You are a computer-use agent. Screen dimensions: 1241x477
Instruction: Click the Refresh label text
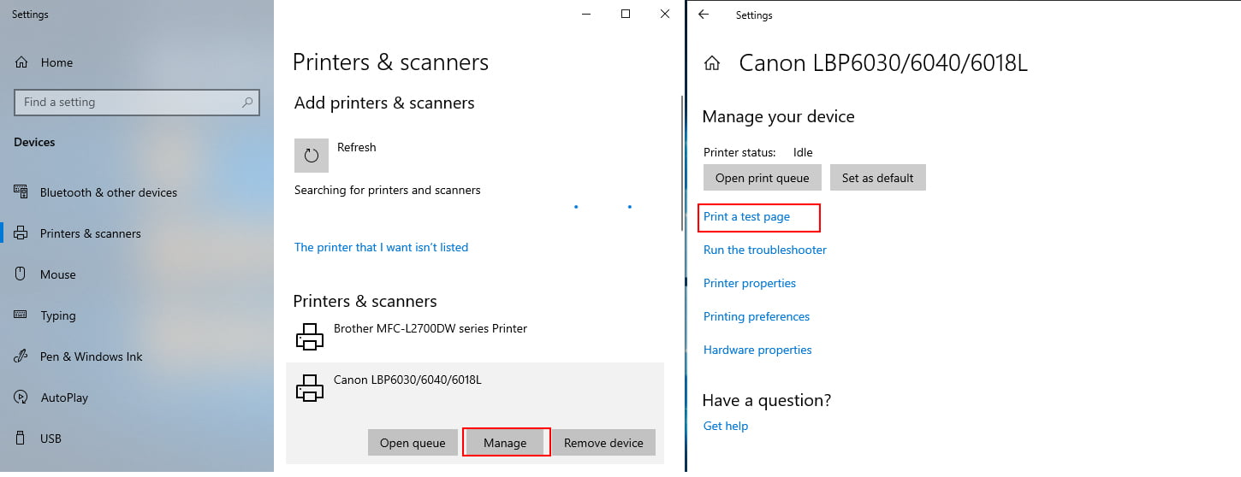click(x=357, y=147)
